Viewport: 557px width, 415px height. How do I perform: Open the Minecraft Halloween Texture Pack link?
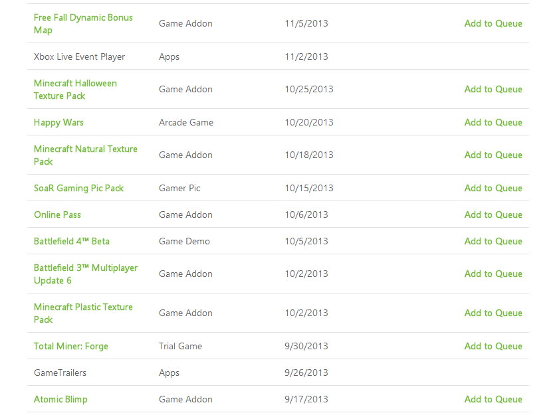tap(75, 90)
